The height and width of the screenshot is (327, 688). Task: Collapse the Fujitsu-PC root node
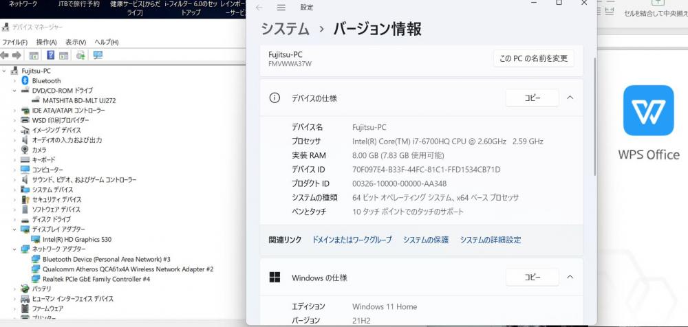4,71
